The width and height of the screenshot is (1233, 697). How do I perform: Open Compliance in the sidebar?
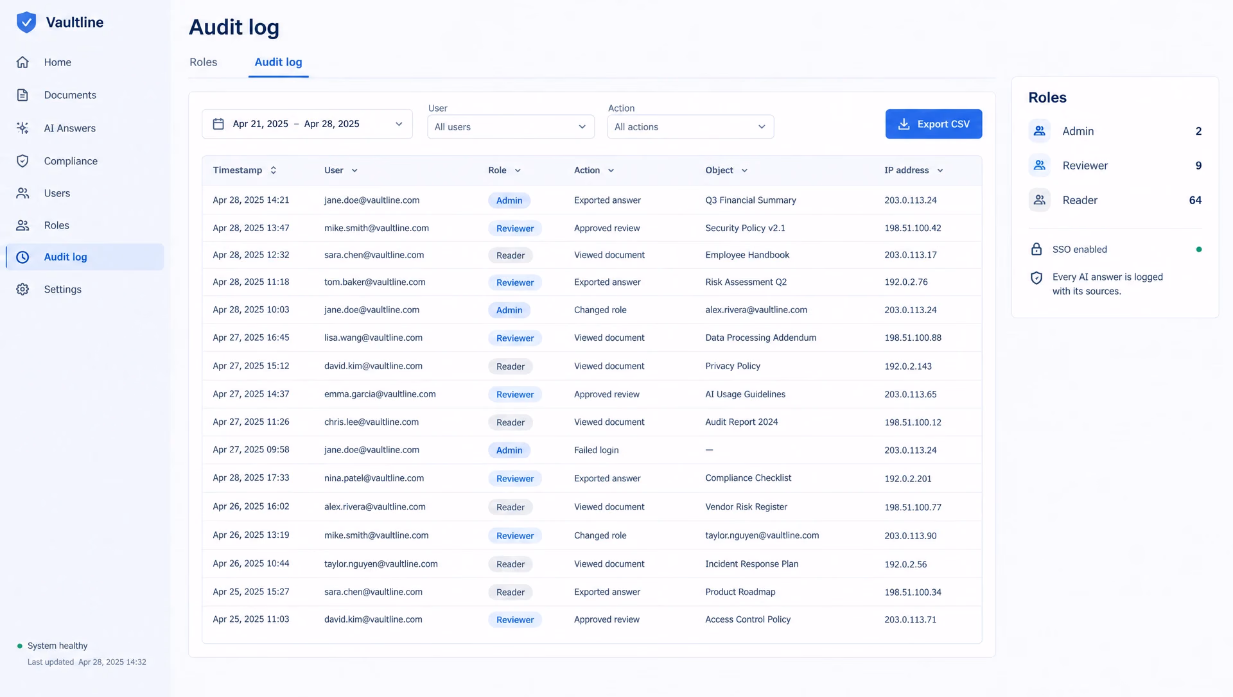coord(85,161)
